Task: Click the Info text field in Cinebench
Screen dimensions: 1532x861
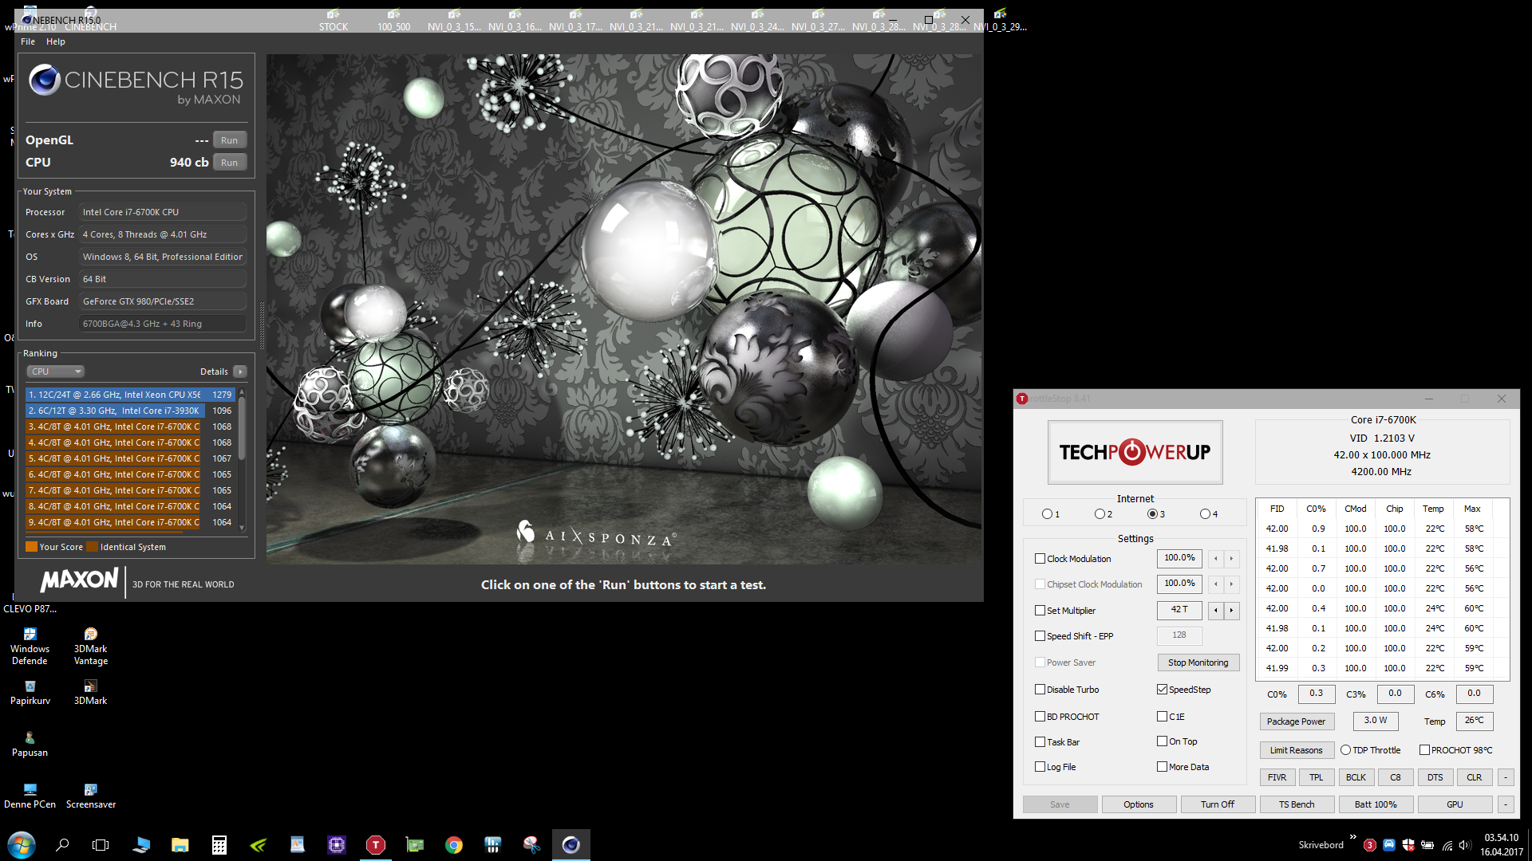Action: tap(163, 324)
